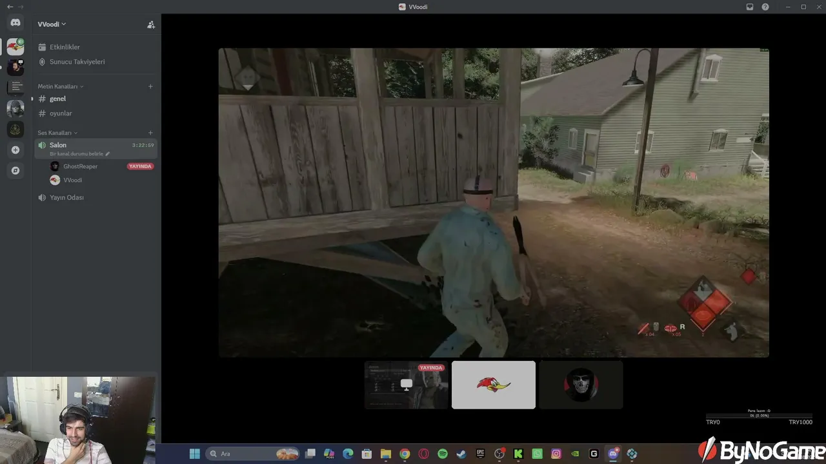Open Opera browser from the taskbar
The width and height of the screenshot is (826, 464).
click(424, 454)
